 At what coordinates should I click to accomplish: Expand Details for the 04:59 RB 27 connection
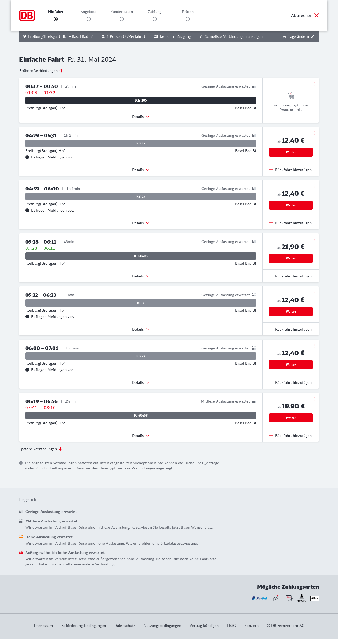(x=141, y=223)
